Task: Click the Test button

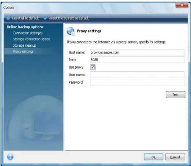Action: (x=175, y=95)
